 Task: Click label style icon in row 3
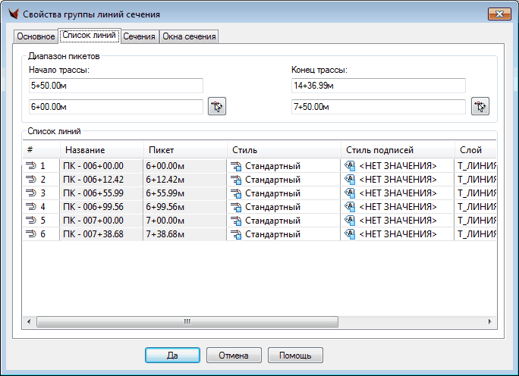pyautogui.click(x=350, y=193)
